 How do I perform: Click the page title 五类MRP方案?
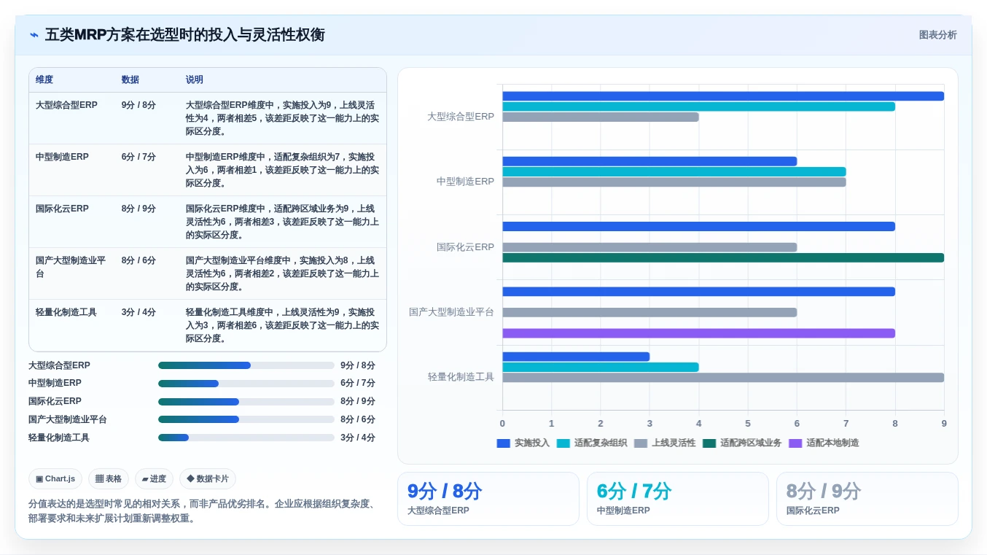pyautogui.click(x=185, y=35)
